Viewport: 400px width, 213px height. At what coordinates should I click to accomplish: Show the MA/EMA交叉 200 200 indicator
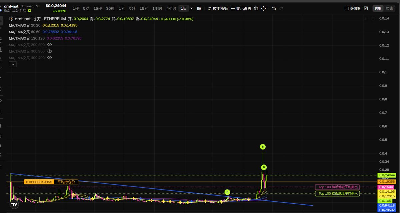50,45
